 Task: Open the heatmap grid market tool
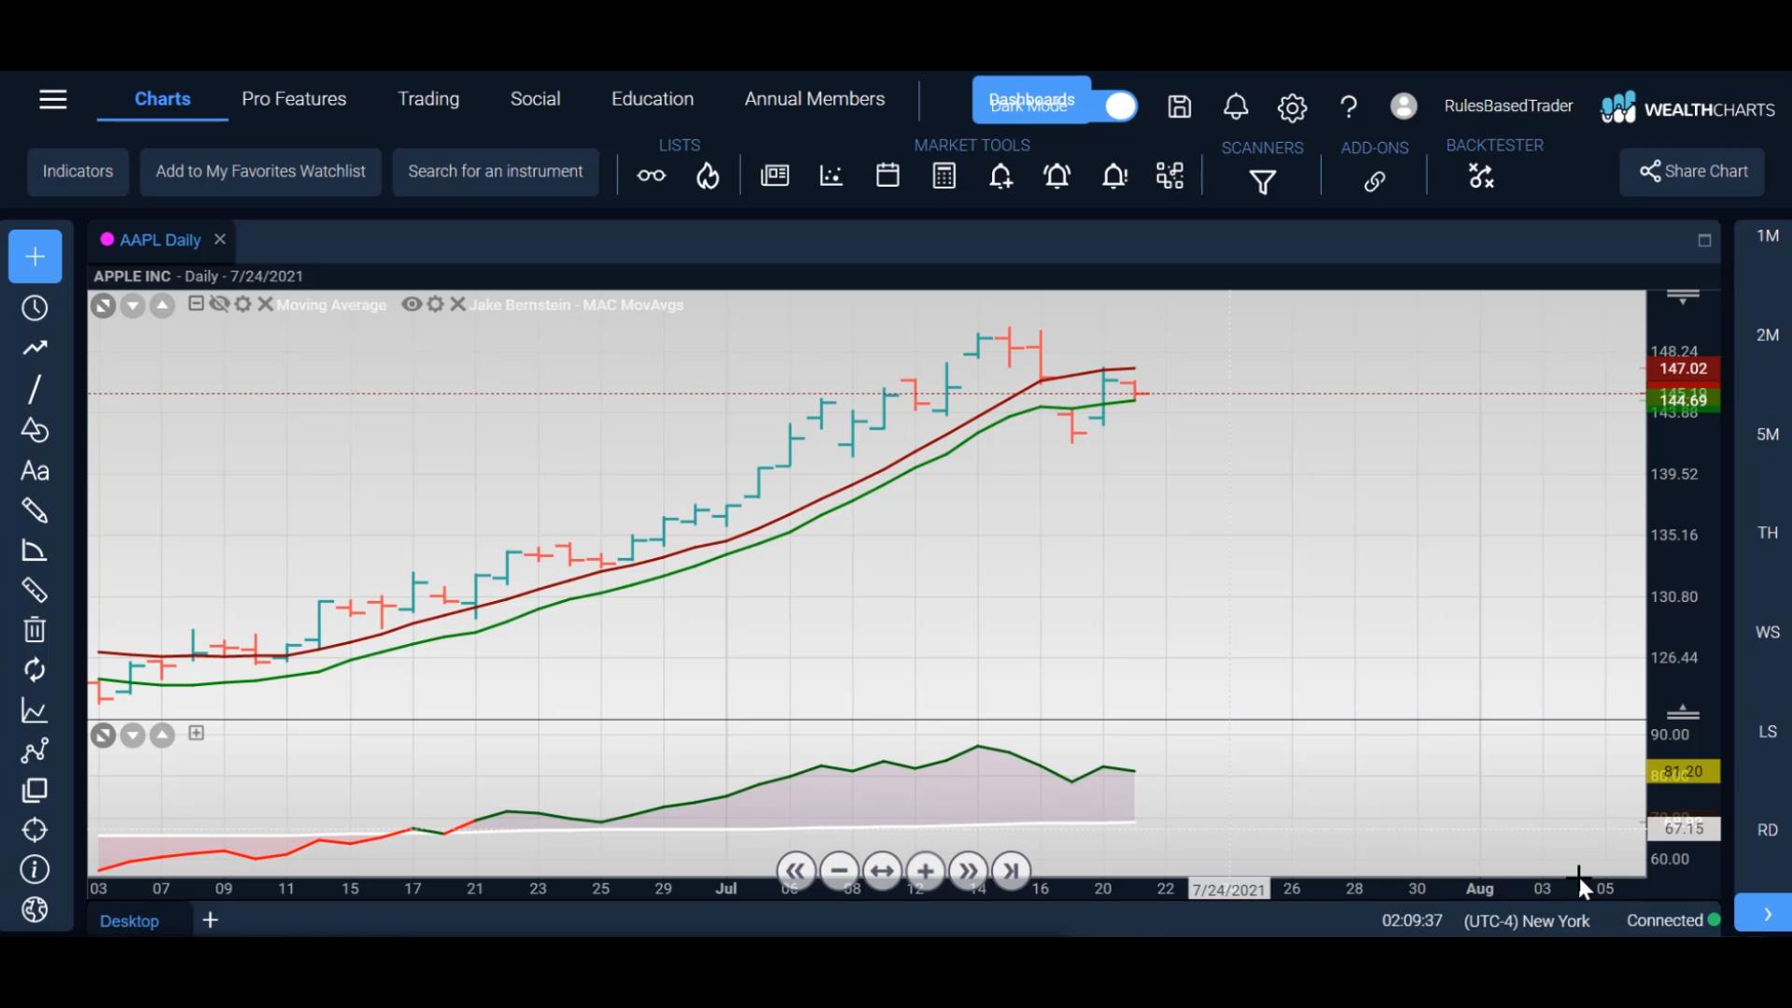(x=1170, y=175)
